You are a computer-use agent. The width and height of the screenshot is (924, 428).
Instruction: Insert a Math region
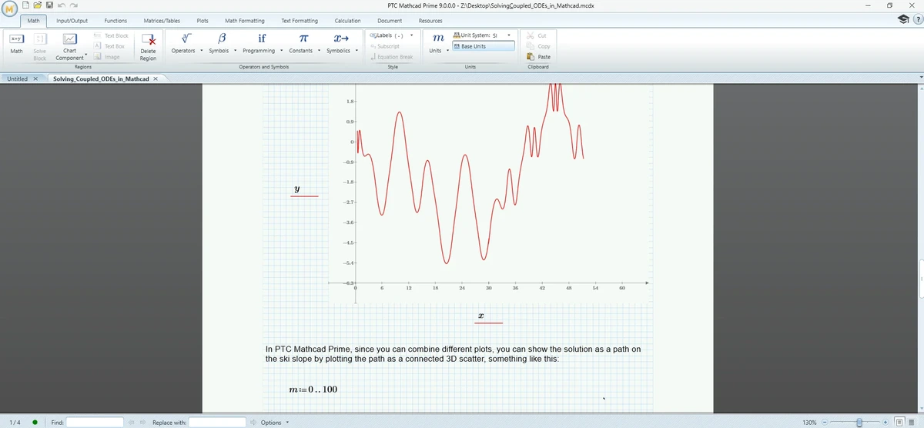click(16, 43)
